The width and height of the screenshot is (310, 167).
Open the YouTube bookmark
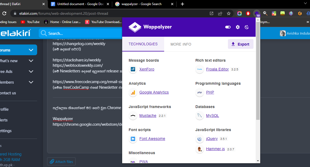coord(30,22)
